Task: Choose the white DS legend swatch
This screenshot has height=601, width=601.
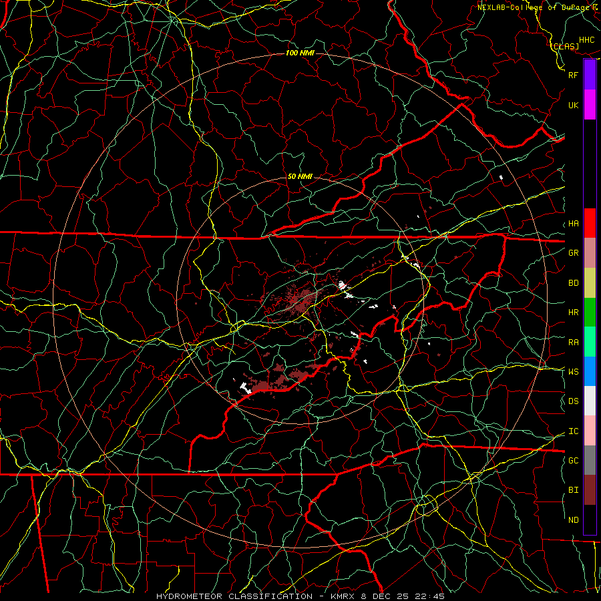Action: (x=590, y=401)
